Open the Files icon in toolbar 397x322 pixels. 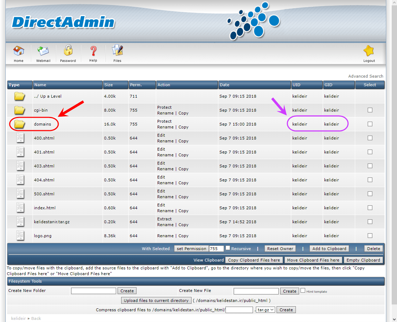(118, 50)
